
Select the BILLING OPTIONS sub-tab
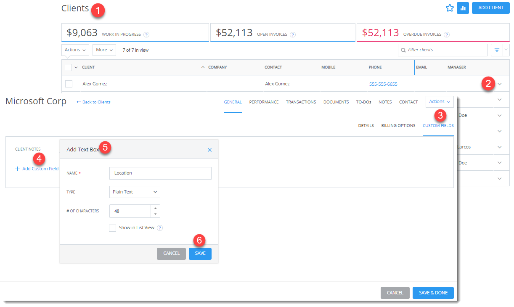398,126
